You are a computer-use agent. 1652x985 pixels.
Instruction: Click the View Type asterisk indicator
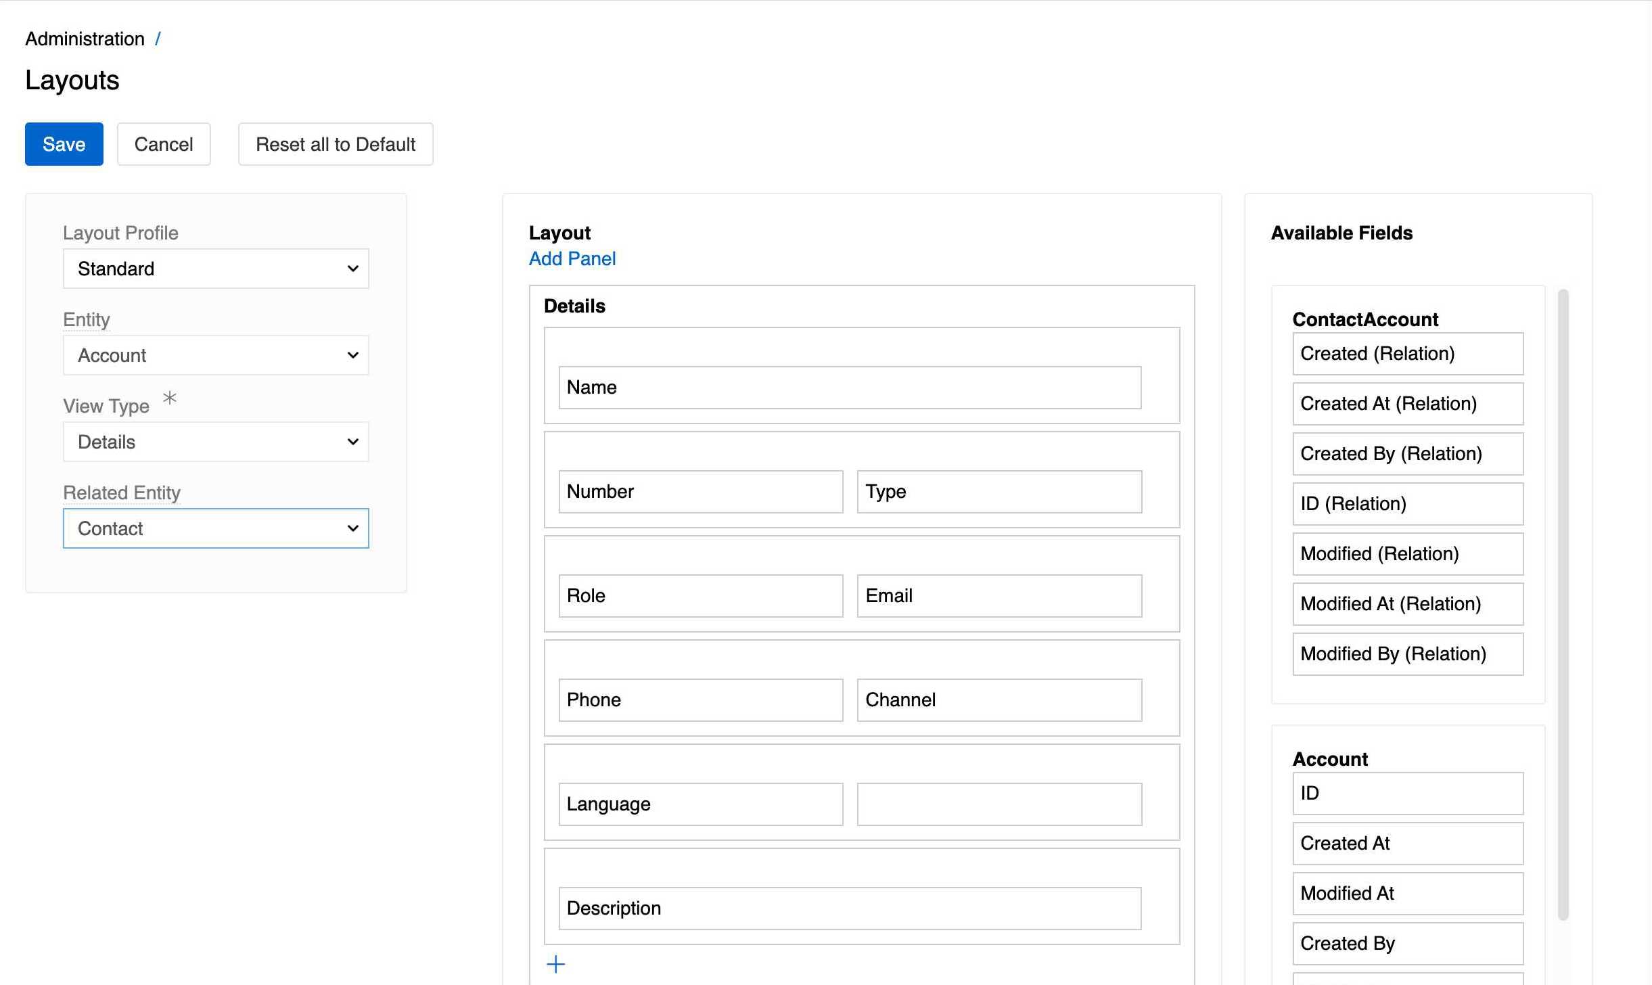pos(170,398)
